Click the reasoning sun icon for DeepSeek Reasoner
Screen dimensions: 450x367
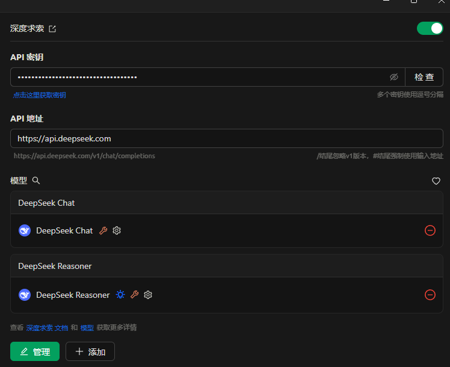(120, 295)
